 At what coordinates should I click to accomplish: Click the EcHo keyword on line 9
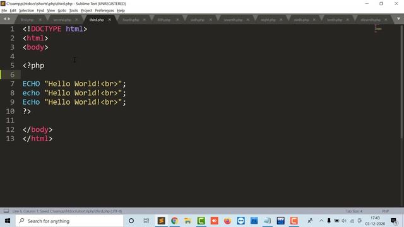point(31,102)
